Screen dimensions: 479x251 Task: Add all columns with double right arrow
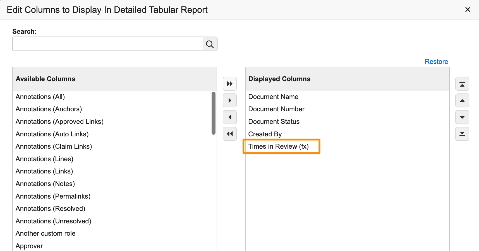[x=230, y=84]
